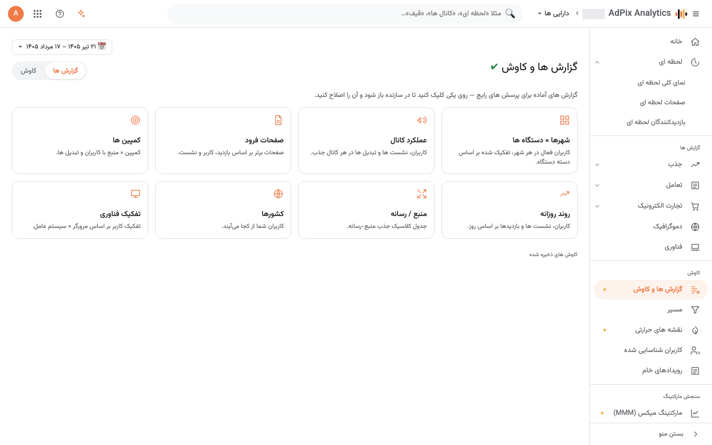Expand the تعامل sidebar section

[597, 185]
